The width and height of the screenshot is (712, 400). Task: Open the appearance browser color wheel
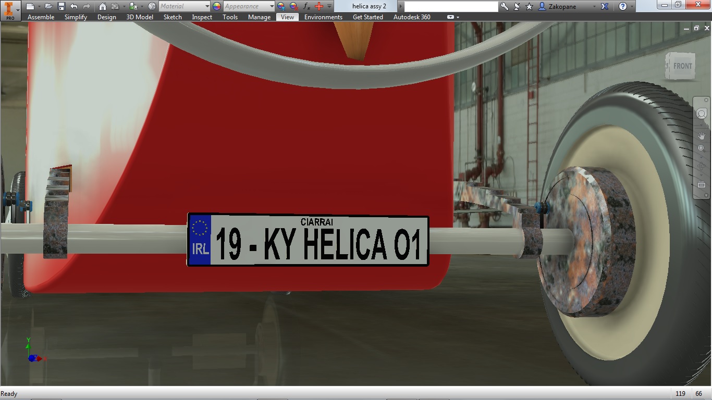point(217,6)
